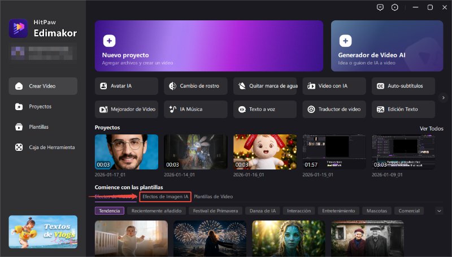Click the plus icon on Generador de Vídeo AI
The width and height of the screenshot is (452, 257).
(x=345, y=41)
